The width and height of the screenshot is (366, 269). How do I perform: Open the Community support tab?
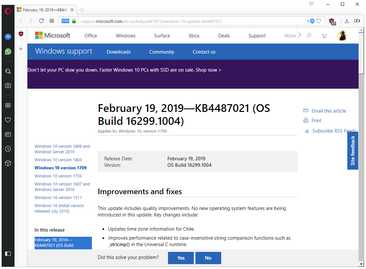pos(162,52)
